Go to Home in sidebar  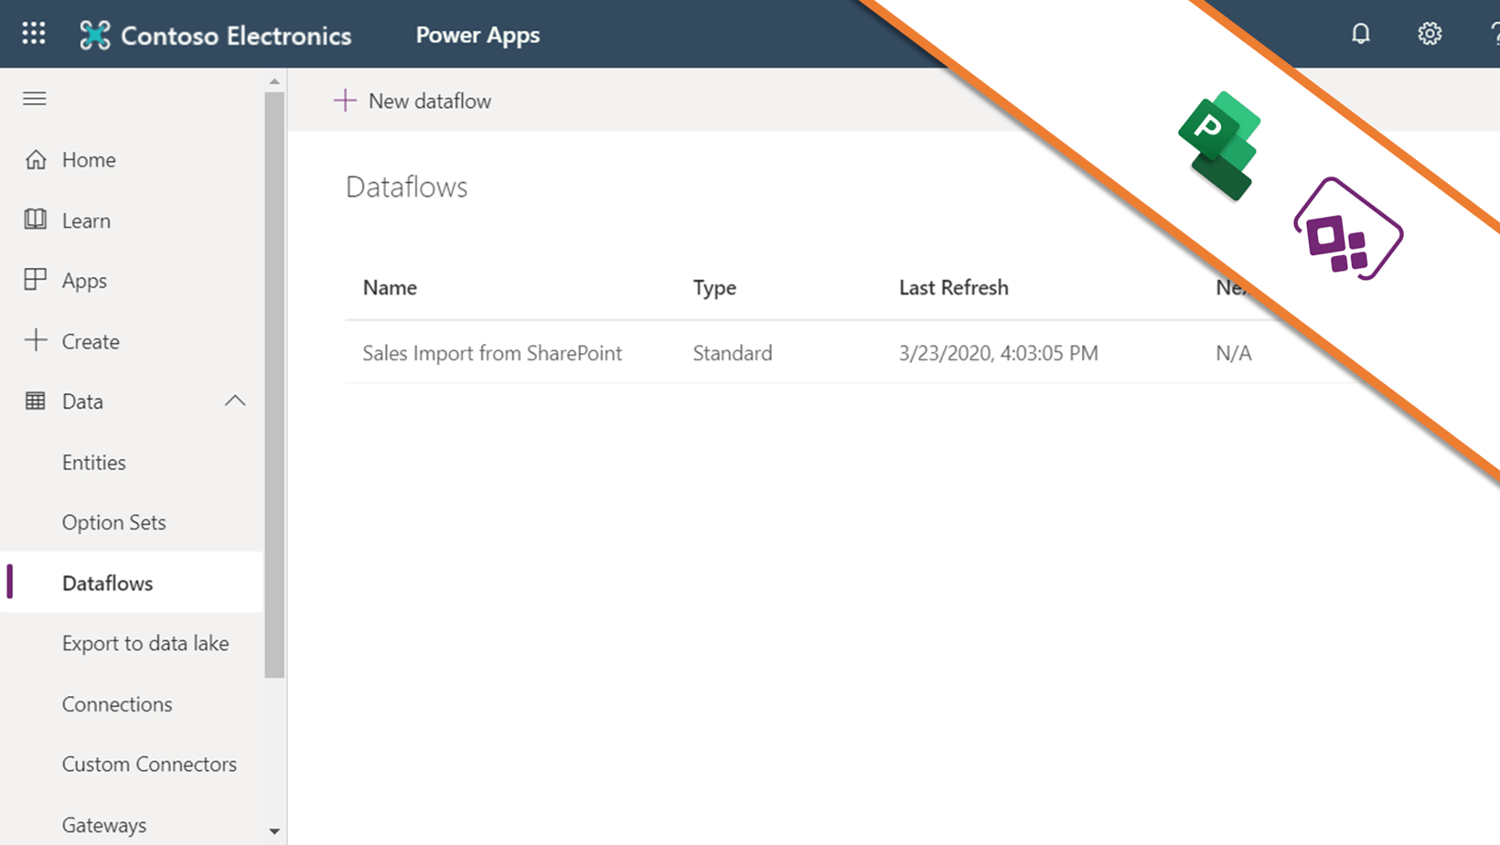[89, 159]
